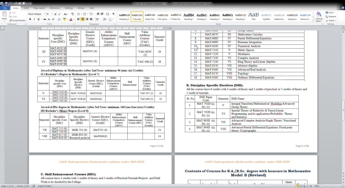Click the numbered list icon

click(x=85, y=14)
